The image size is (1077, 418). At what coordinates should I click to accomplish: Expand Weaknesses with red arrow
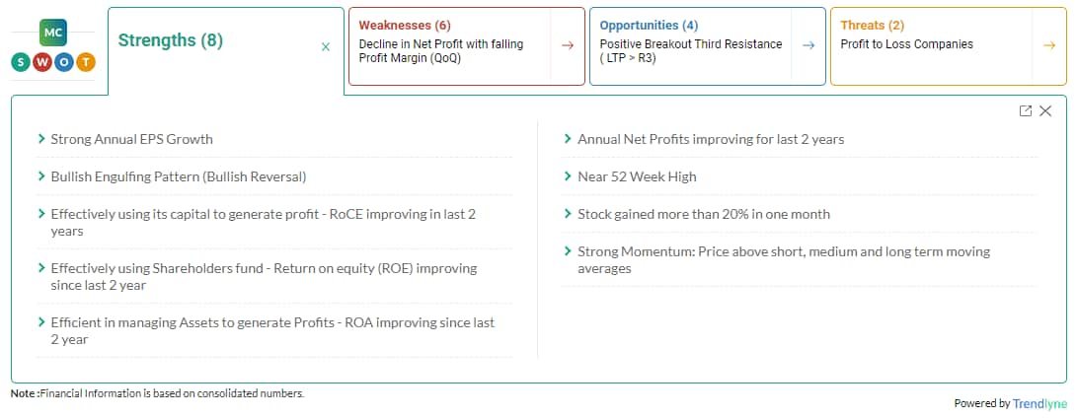tap(568, 45)
